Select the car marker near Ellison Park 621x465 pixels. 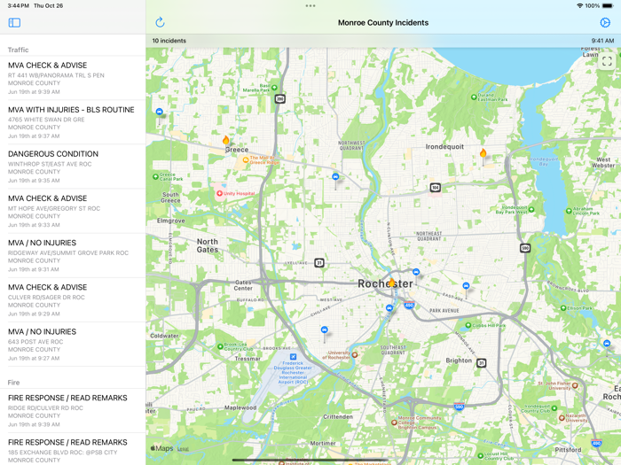(x=607, y=344)
